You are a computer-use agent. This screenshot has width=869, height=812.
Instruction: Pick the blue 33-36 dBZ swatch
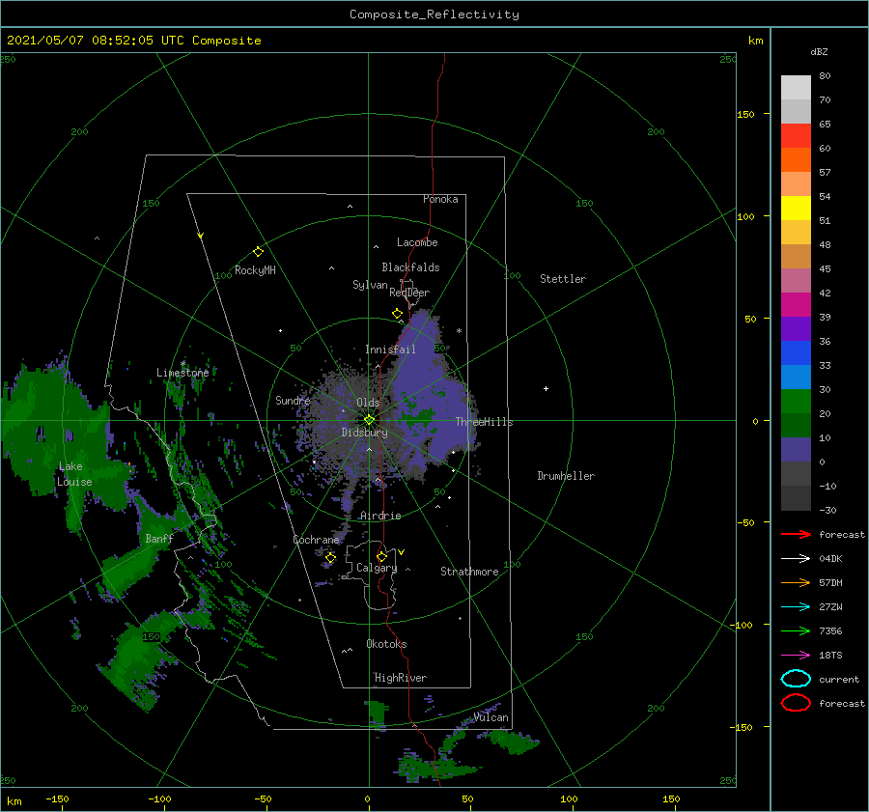click(x=796, y=353)
